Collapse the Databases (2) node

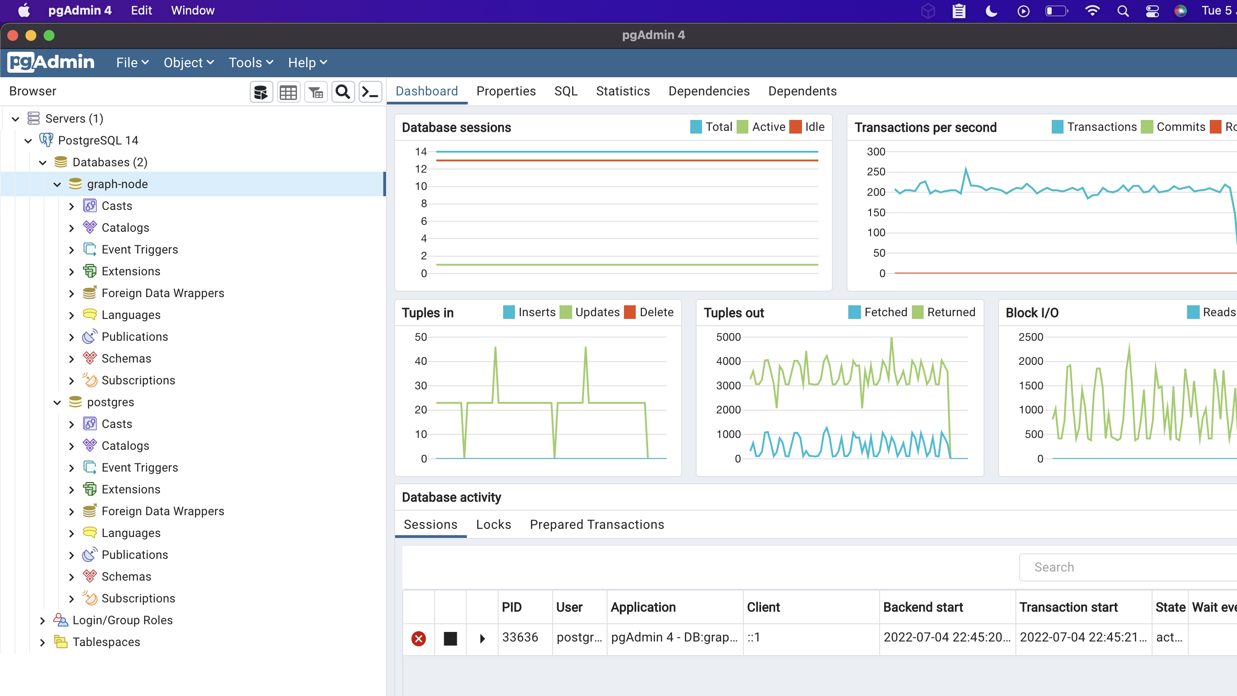coord(43,162)
